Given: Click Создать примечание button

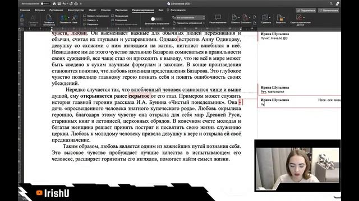Looking at the screenshot, I should point(96,16).
